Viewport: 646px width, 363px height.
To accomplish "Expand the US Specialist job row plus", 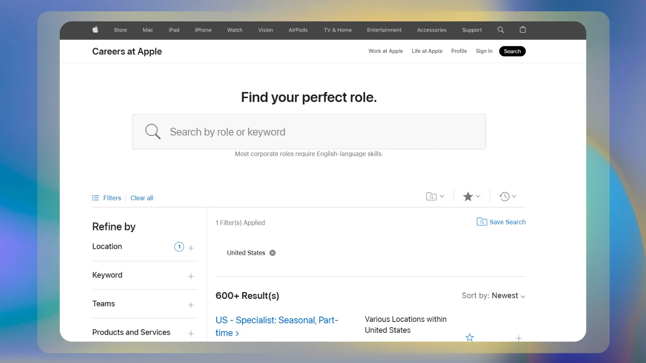I will (519, 338).
